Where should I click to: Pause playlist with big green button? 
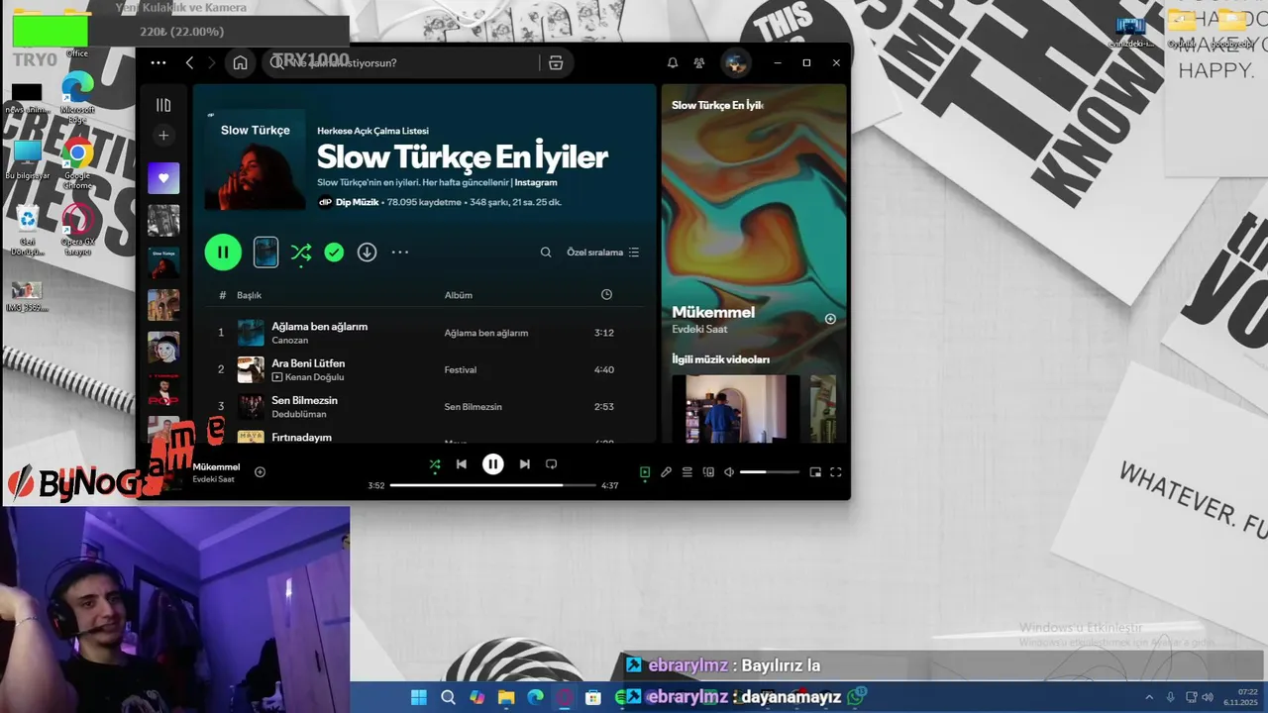pos(223,253)
